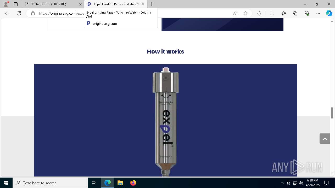Open Copilot sidebar icon

pos(329,13)
